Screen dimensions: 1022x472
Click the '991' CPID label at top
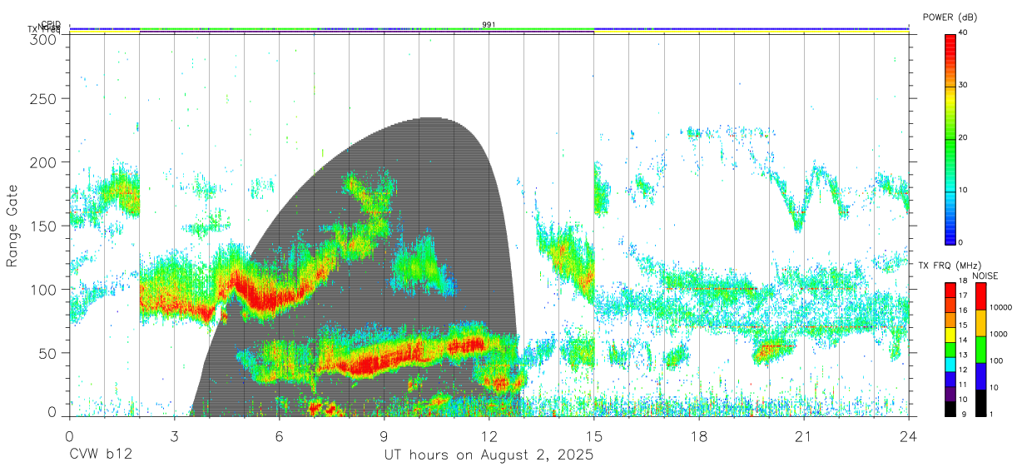(x=489, y=25)
